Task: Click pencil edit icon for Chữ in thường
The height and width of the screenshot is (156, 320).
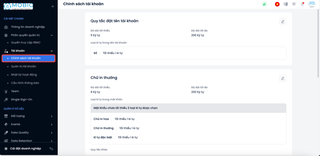Action: 282,78
